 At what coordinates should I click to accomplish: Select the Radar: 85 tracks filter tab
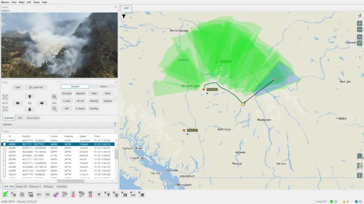pos(21,186)
